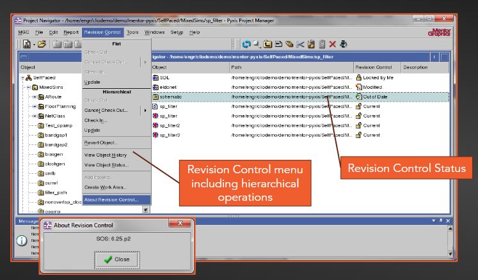Click the magnifying glass search icon
Viewport: 478px width, 280px height.
[x=257, y=44]
